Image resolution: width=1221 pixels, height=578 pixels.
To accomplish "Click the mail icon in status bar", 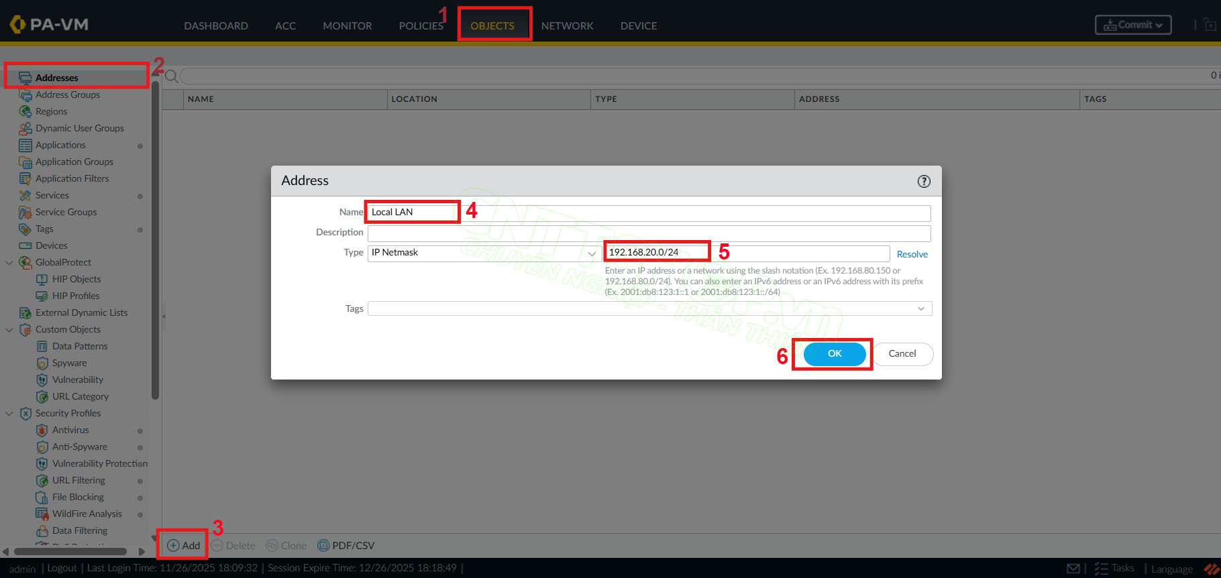I will coord(1073,569).
